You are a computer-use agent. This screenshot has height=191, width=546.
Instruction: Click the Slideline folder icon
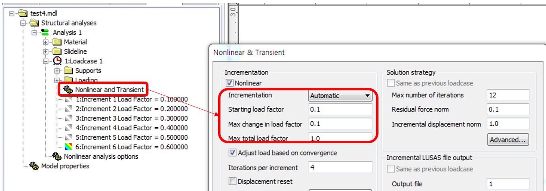coord(57,51)
